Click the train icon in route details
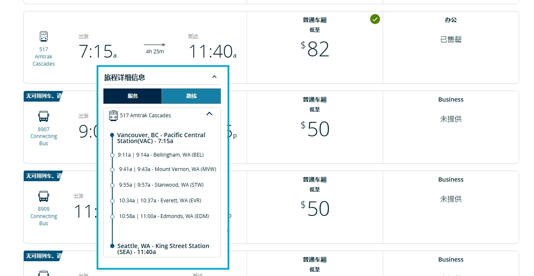Image resolution: width=534 pixels, height=276 pixels. [113, 116]
